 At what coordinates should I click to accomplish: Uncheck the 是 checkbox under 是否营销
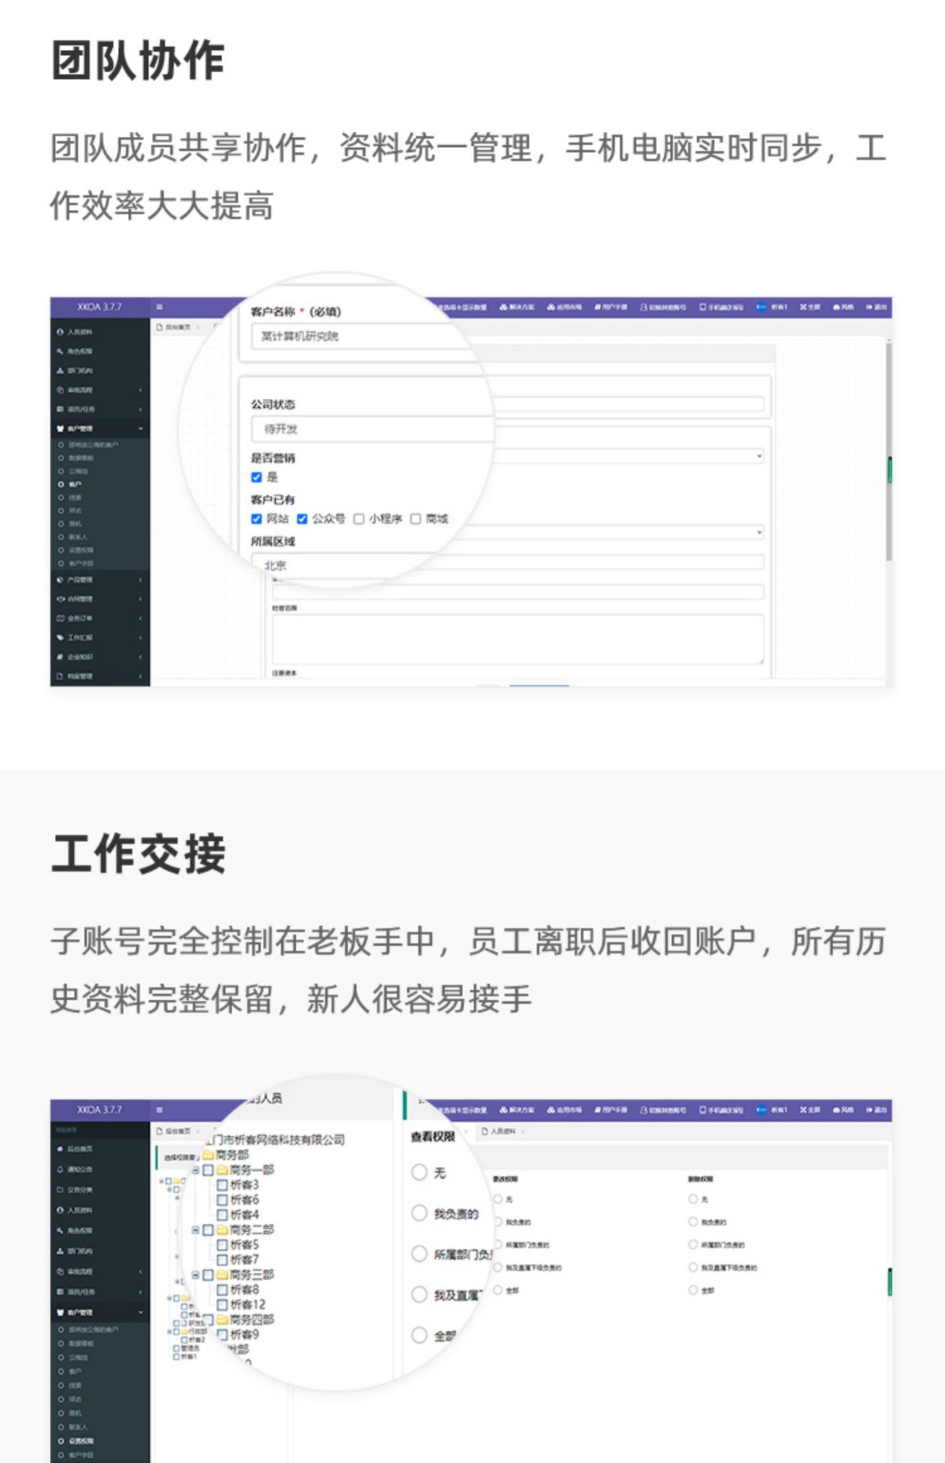click(256, 477)
